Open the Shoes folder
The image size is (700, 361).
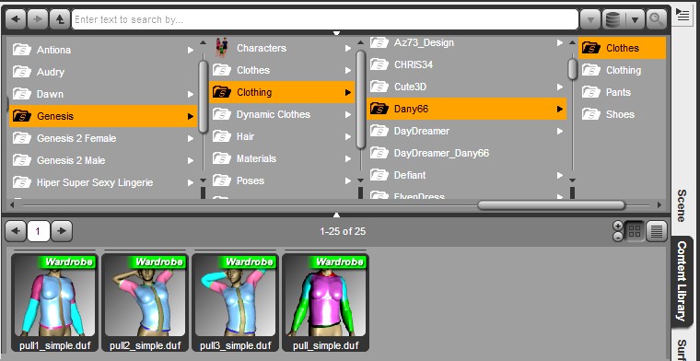[x=623, y=114]
